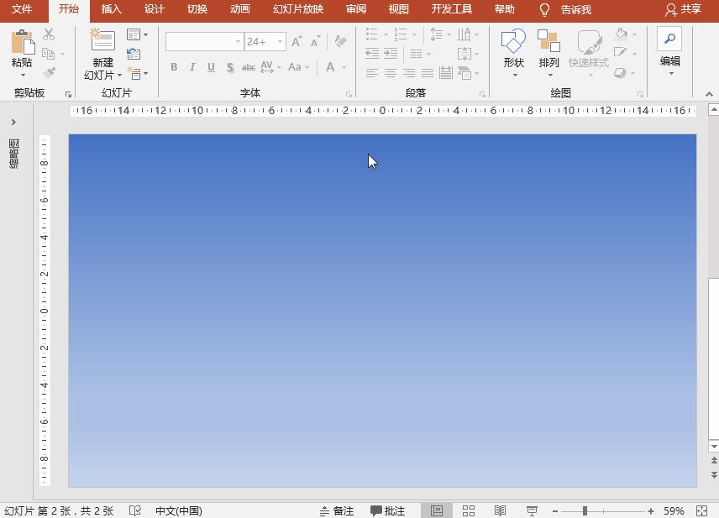Toggle bold formatting
Screen dimensions: 719x518
click(174, 68)
